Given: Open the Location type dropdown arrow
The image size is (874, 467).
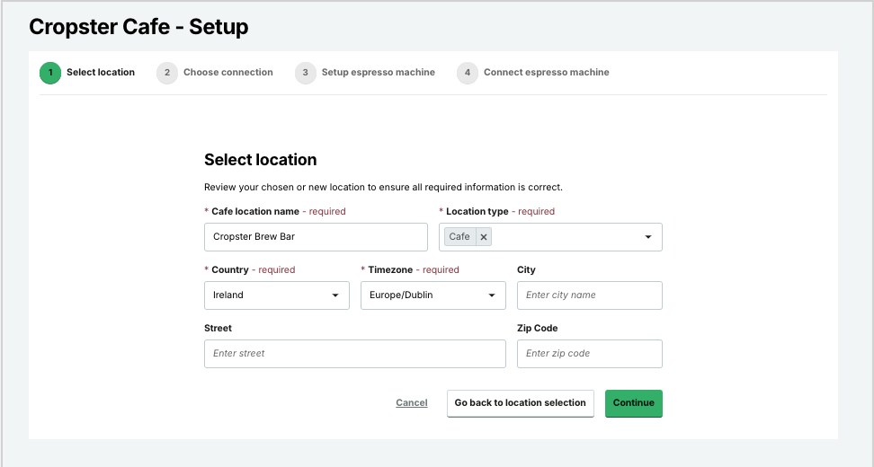Looking at the screenshot, I should pos(647,237).
